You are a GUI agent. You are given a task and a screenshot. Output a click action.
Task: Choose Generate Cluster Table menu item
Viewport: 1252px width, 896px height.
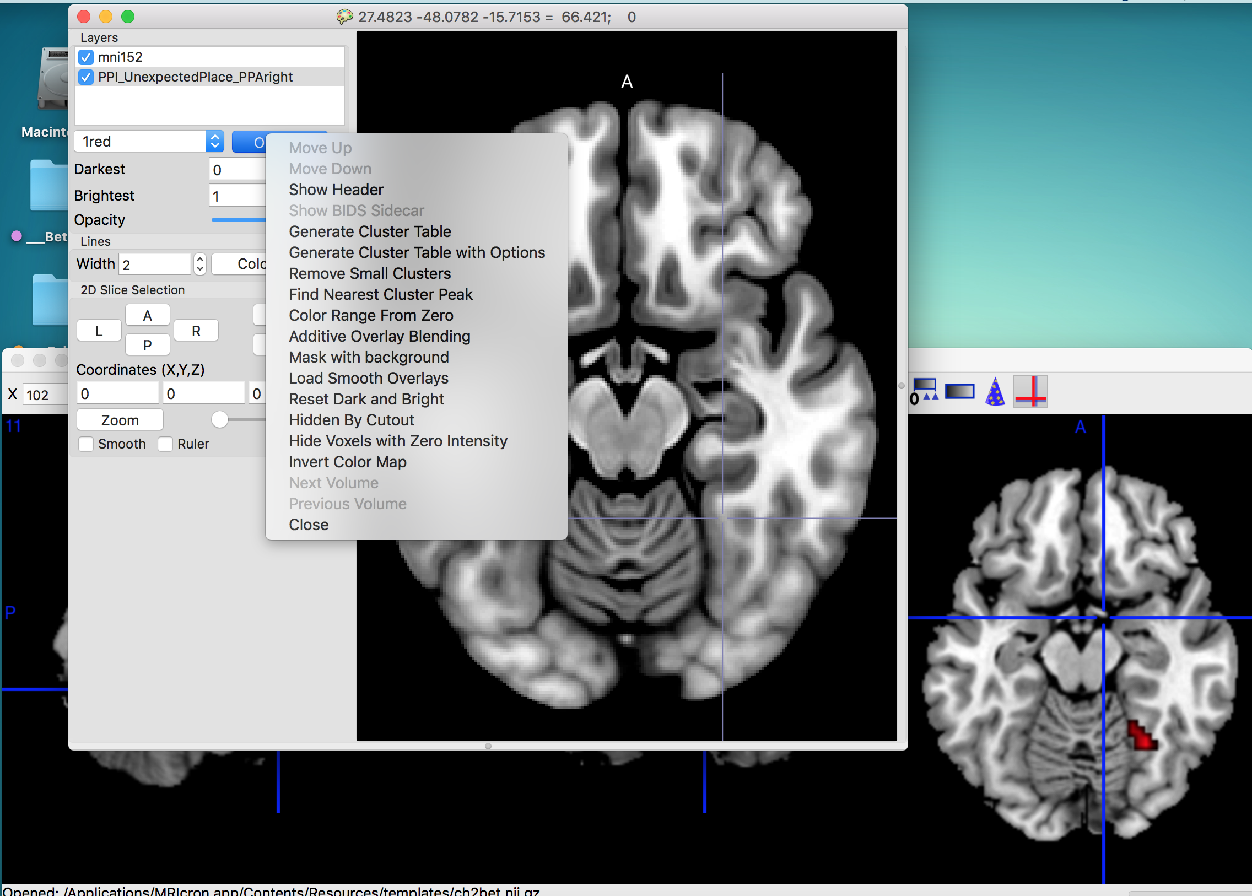(x=370, y=232)
